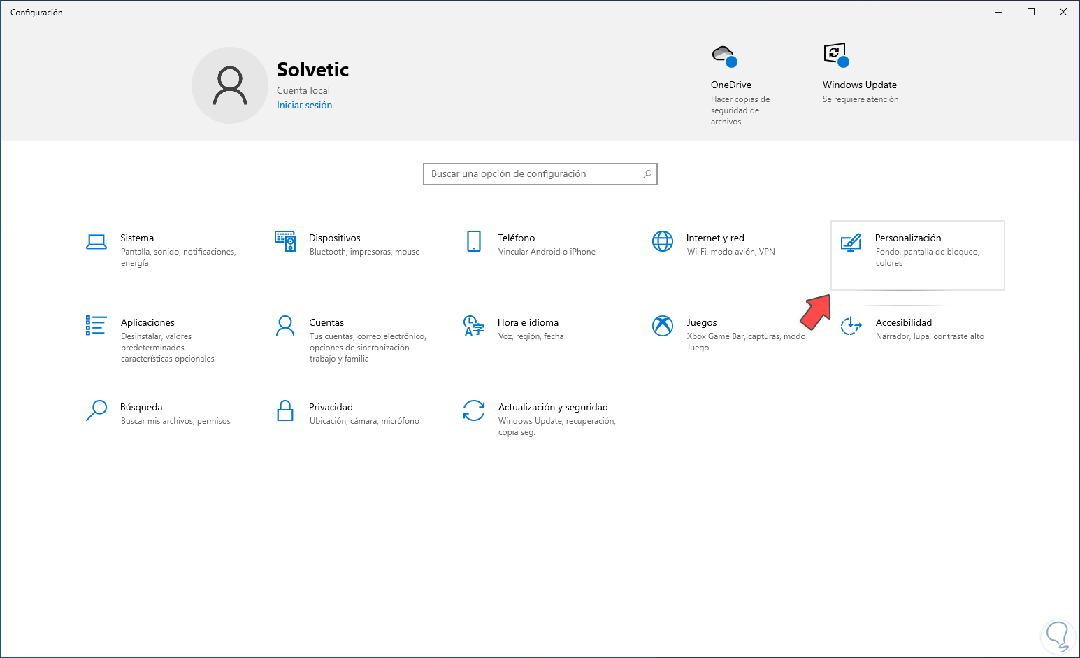Open the Internet y red globe icon
The image size is (1080, 658).
pyautogui.click(x=663, y=241)
